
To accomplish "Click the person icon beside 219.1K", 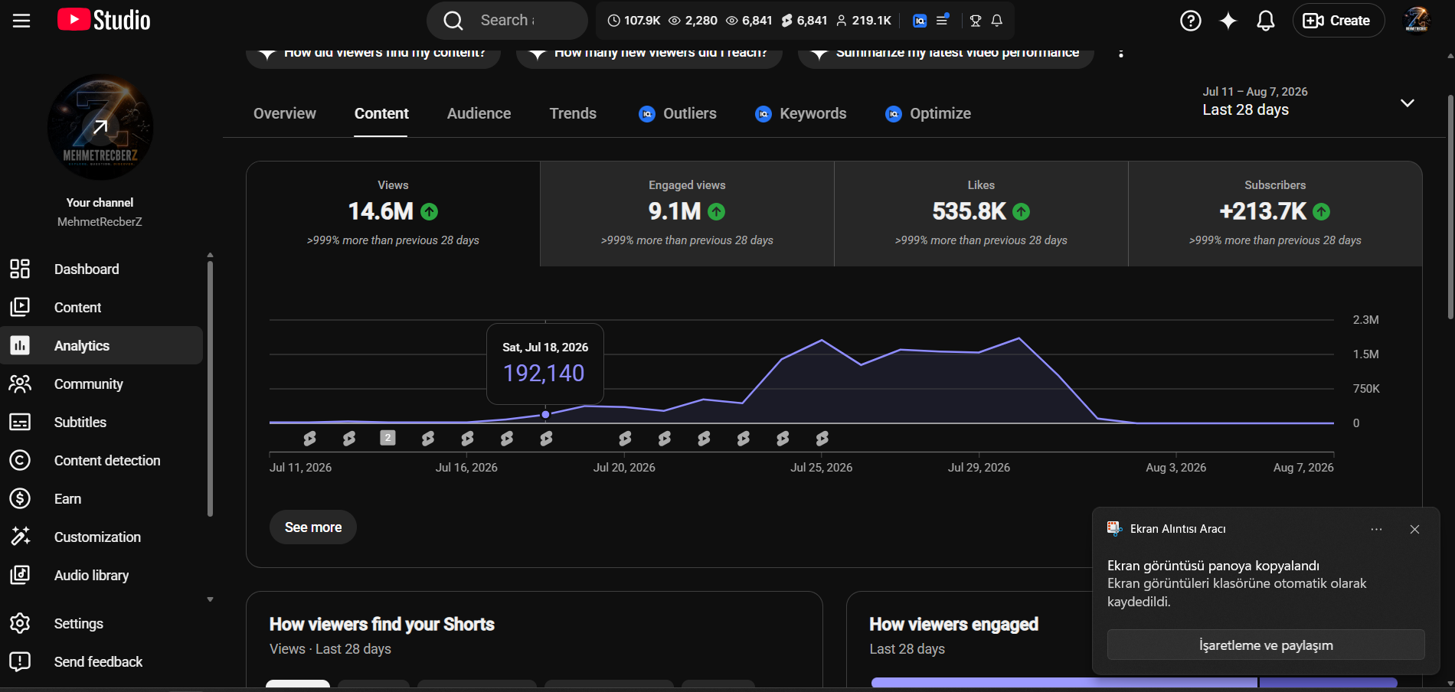I will (x=842, y=21).
